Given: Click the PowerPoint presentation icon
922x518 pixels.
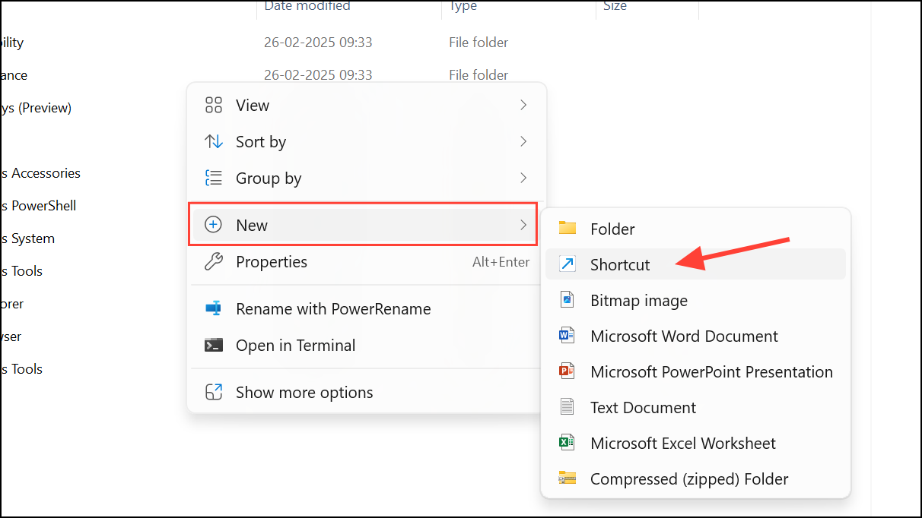Looking at the screenshot, I should [568, 371].
